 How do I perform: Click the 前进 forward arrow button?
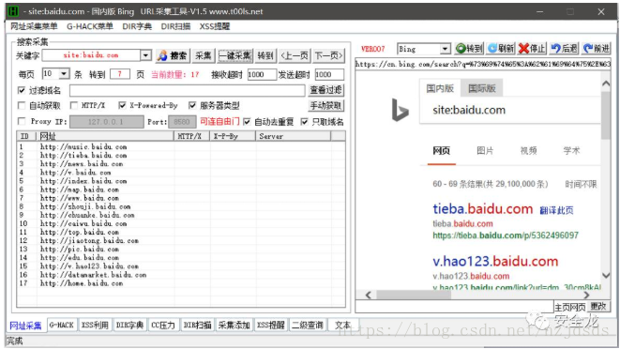coord(596,49)
